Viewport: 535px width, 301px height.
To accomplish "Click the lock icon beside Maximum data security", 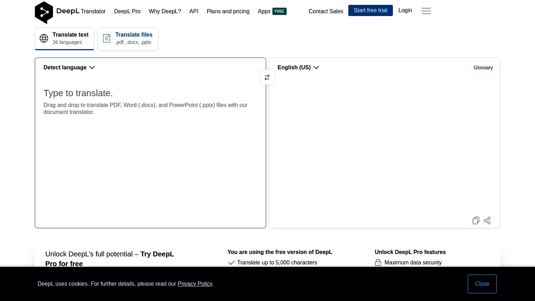I will (378, 263).
